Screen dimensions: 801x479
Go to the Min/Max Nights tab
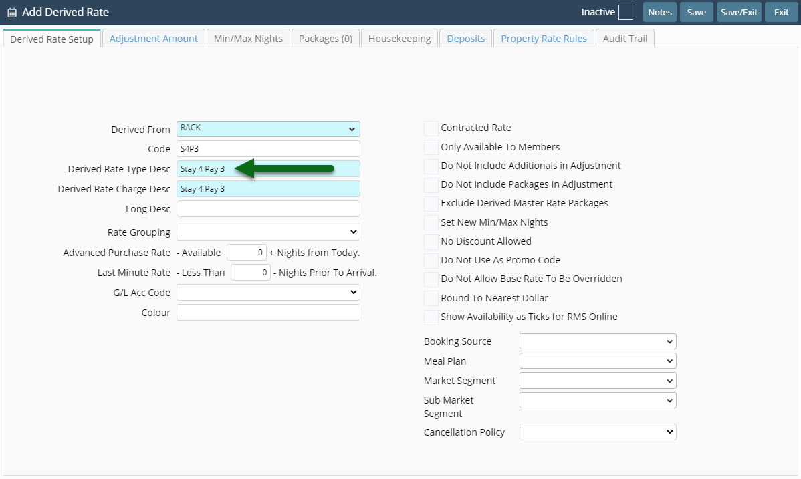point(248,39)
